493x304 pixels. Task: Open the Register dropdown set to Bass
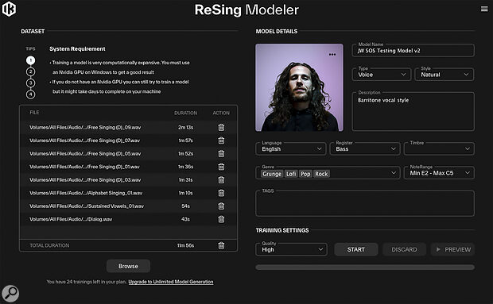coord(365,148)
